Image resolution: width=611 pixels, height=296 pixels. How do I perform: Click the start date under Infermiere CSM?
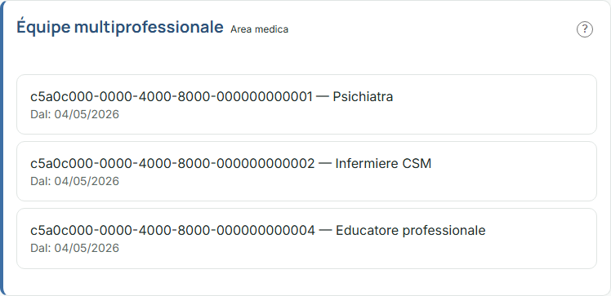pos(87,181)
